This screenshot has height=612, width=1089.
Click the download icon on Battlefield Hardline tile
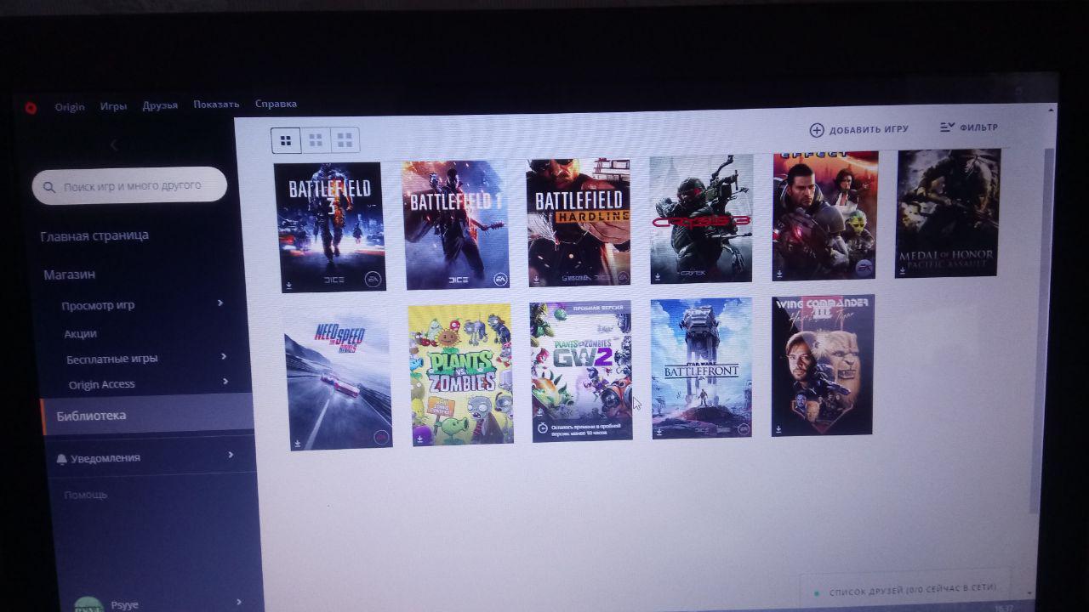click(x=536, y=278)
